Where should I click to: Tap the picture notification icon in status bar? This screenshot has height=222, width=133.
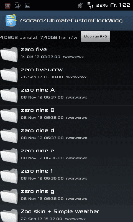pyautogui.click(x=27, y=6)
